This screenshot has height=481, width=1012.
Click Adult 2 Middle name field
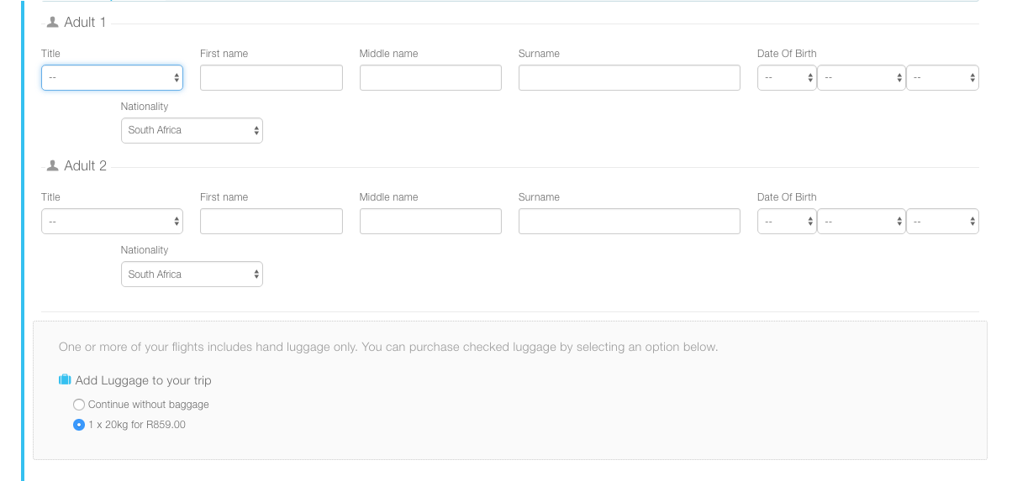430,221
